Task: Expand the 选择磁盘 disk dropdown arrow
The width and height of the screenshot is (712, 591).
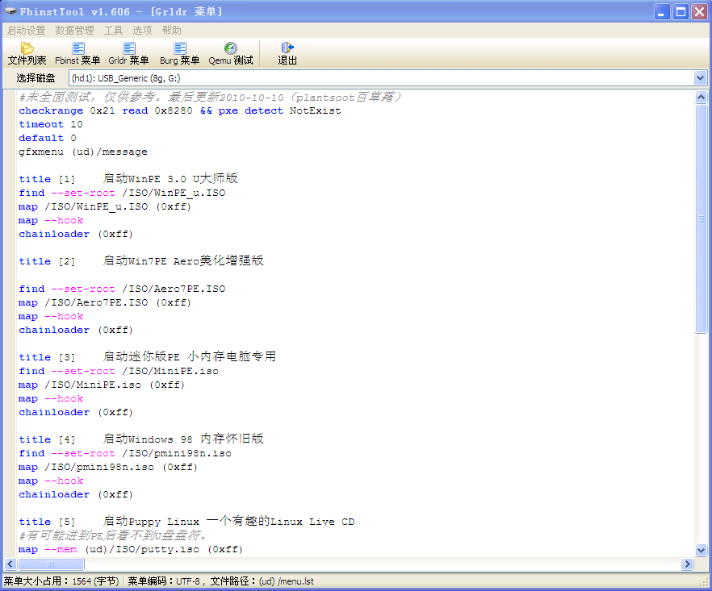Action: 700,78
